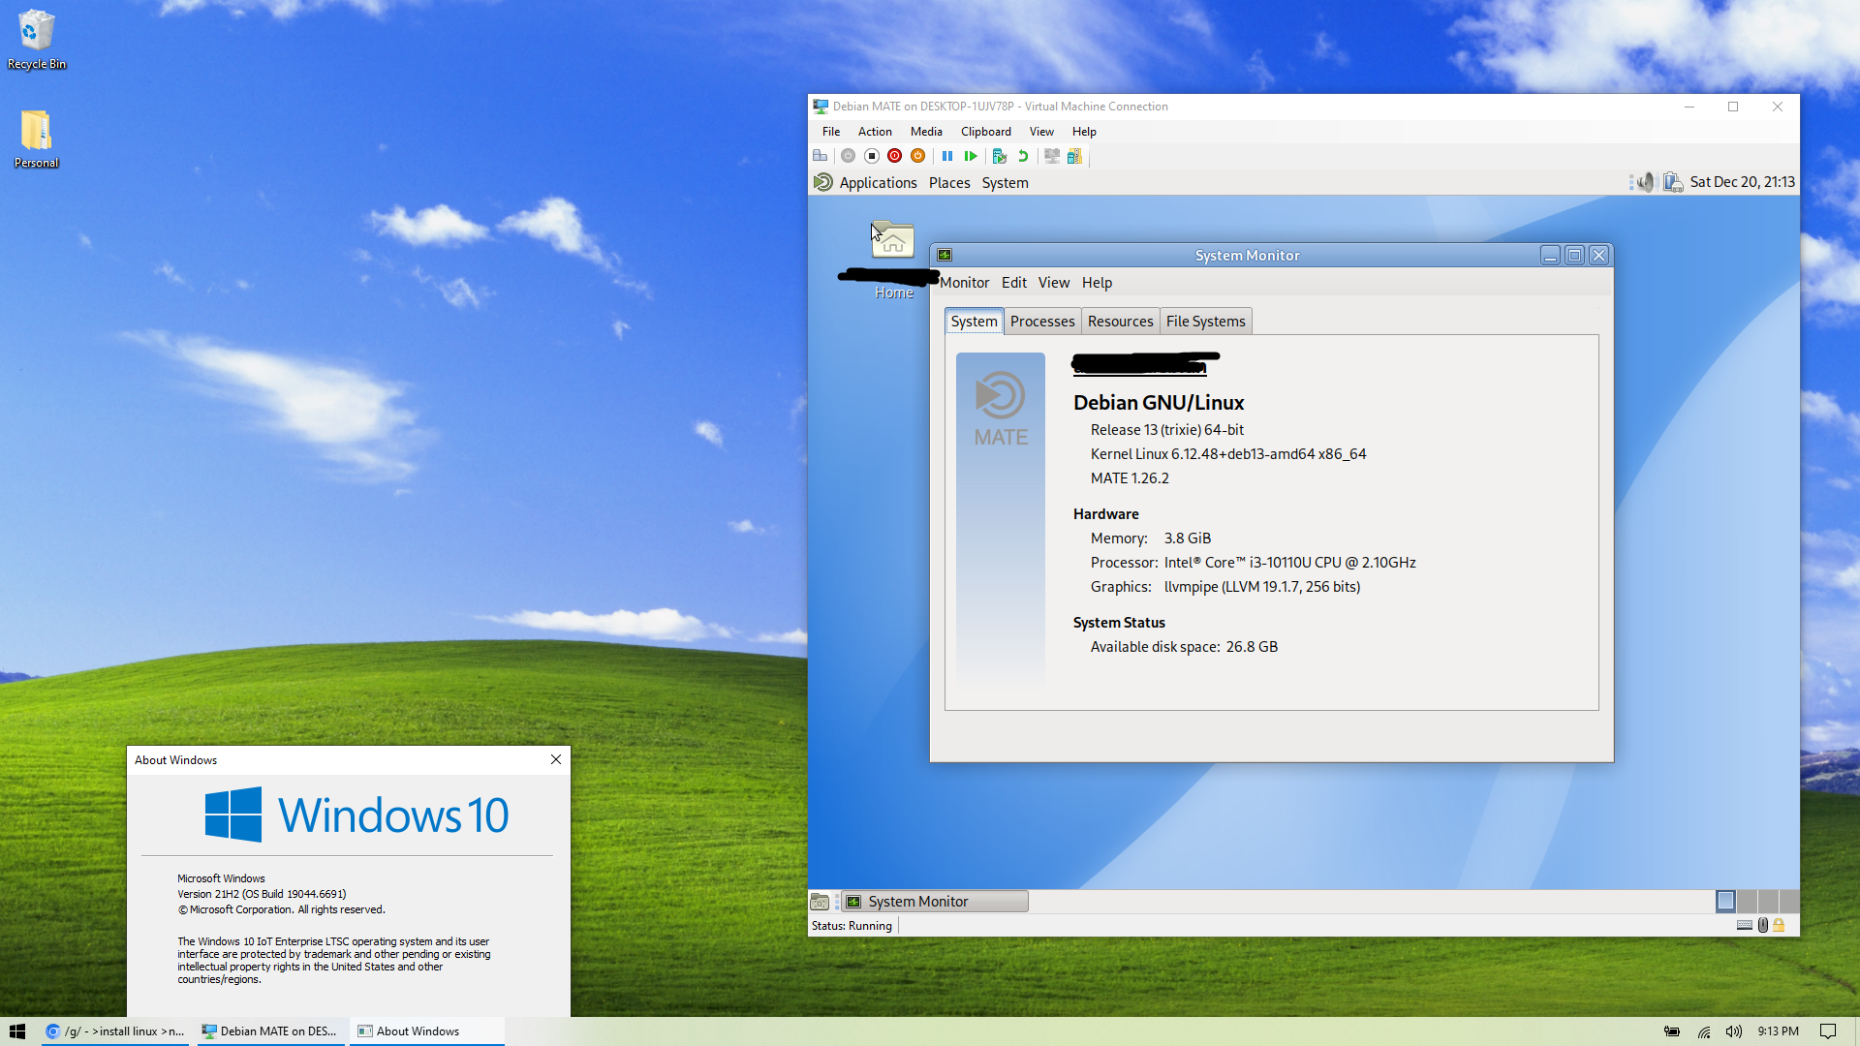This screenshot has width=1860, height=1046.
Task: Open the Monitor menu in System Monitor
Action: [x=964, y=283]
